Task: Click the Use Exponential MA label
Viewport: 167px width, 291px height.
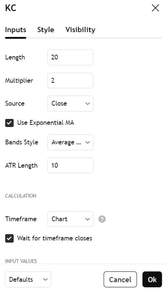Action: [45, 123]
